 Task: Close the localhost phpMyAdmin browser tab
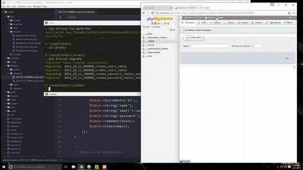[201, 8]
